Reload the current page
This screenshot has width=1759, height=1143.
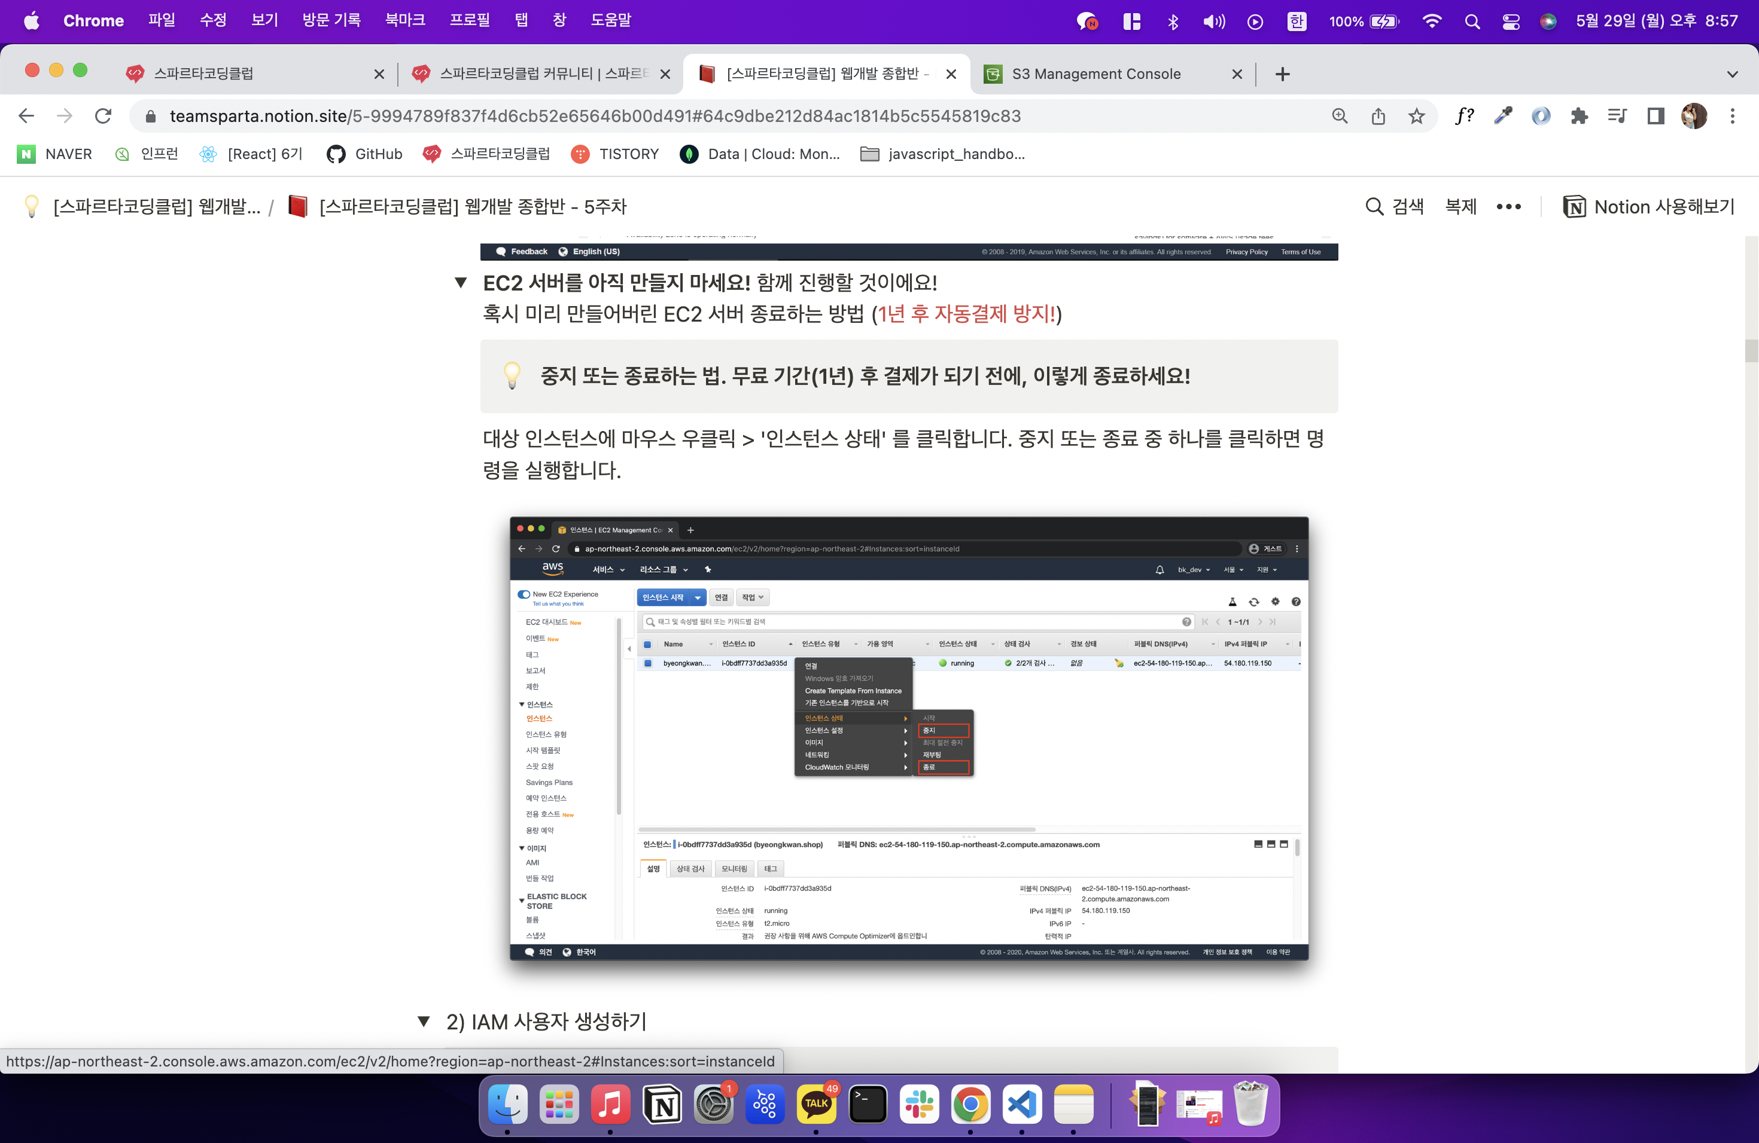click(x=104, y=116)
